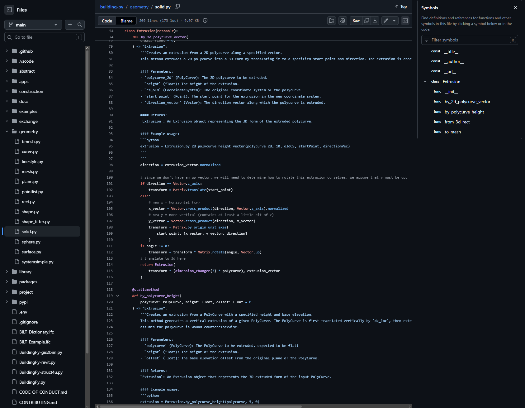
Task: Navigate to building-py breadcrumb link
Action: click(x=111, y=7)
